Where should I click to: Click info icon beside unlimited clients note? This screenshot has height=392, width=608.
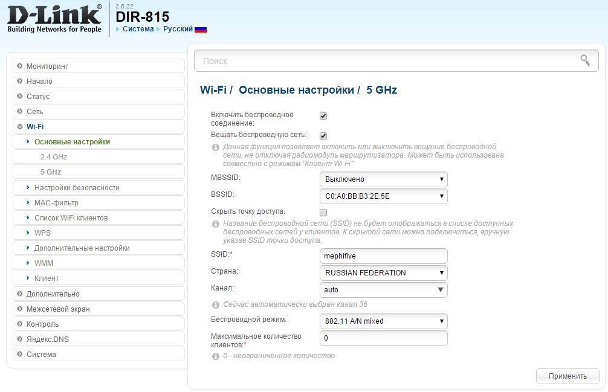pyautogui.click(x=215, y=356)
